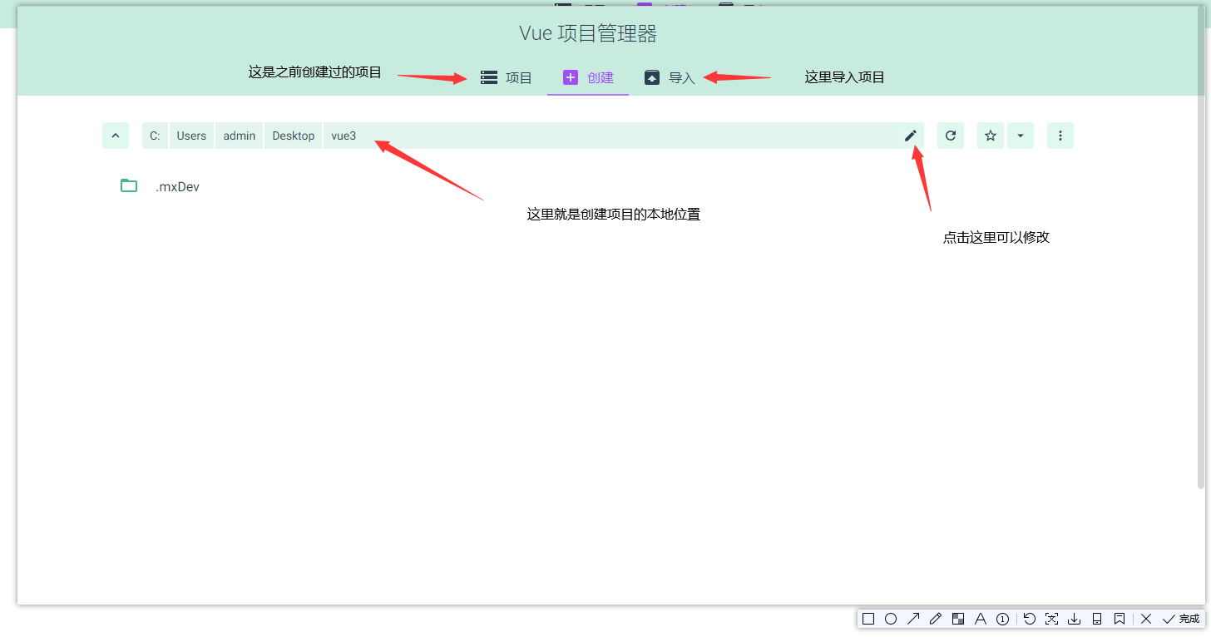Undo the last annotation
This screenshot has width=1211, height=637.
pyautogui.click(x=1029, y=619)
